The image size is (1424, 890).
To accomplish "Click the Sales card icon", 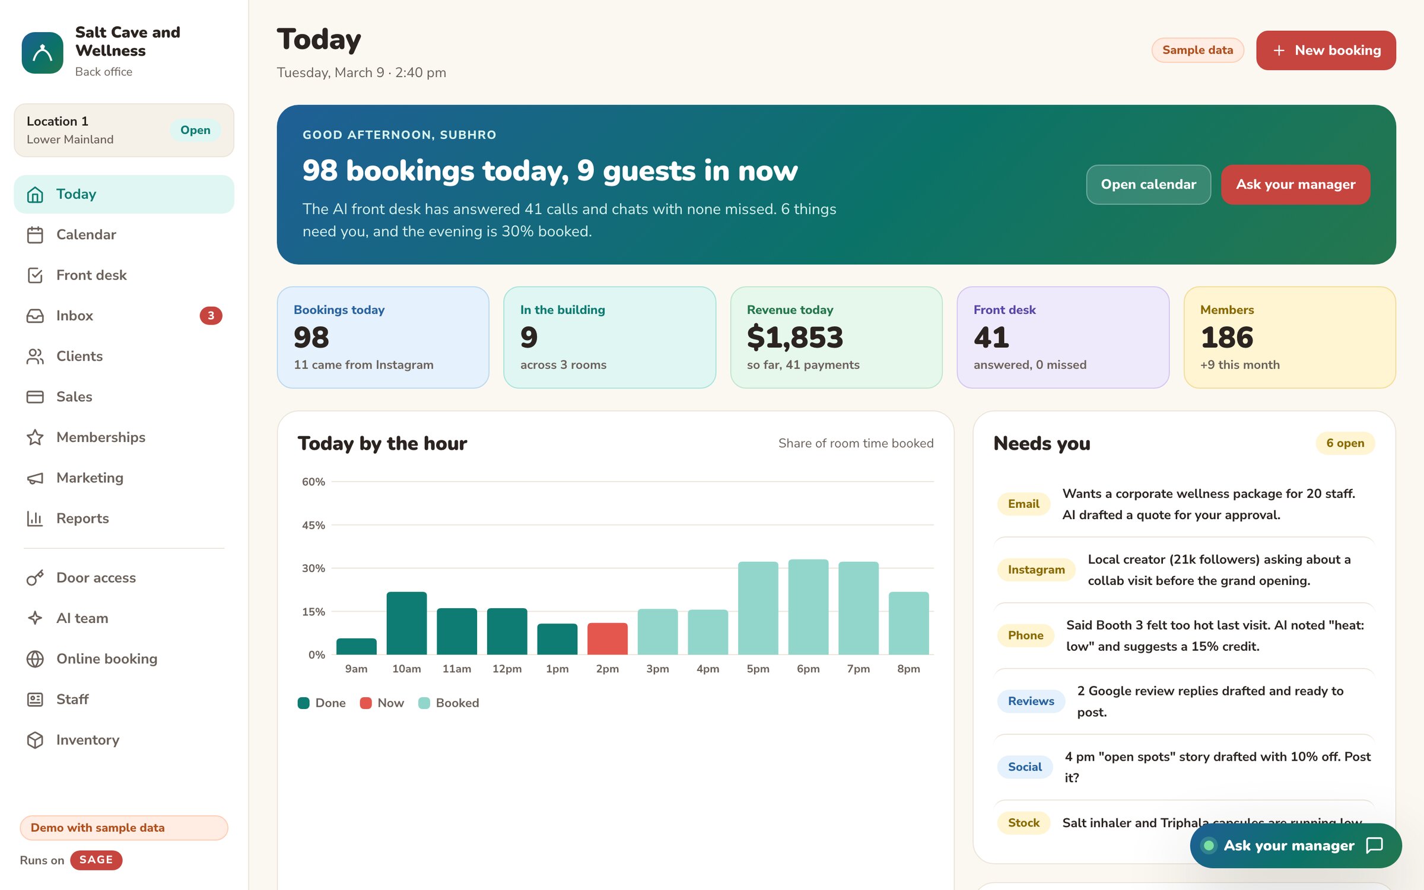I will (x=35, y=396).
